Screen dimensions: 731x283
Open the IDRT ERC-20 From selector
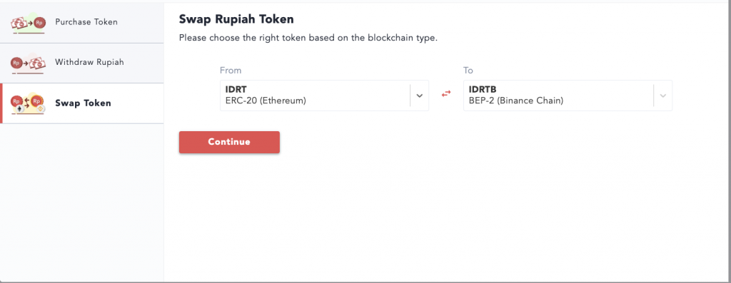tap(325, 96)
